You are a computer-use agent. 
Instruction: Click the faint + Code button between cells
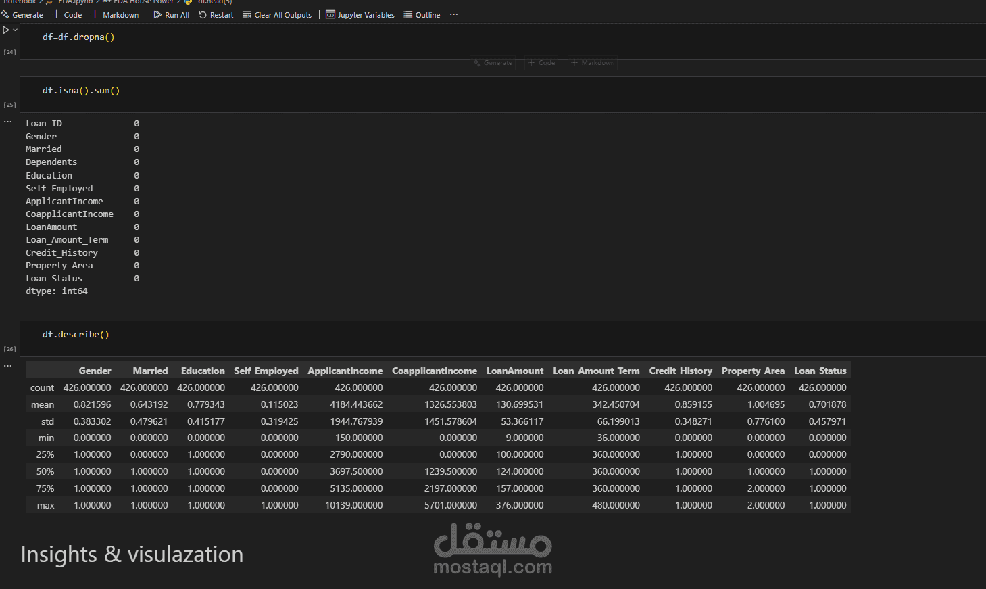[541, 63]
